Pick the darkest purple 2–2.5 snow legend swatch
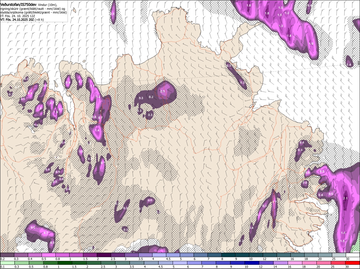The image size is (360, 269). point(104,255)
